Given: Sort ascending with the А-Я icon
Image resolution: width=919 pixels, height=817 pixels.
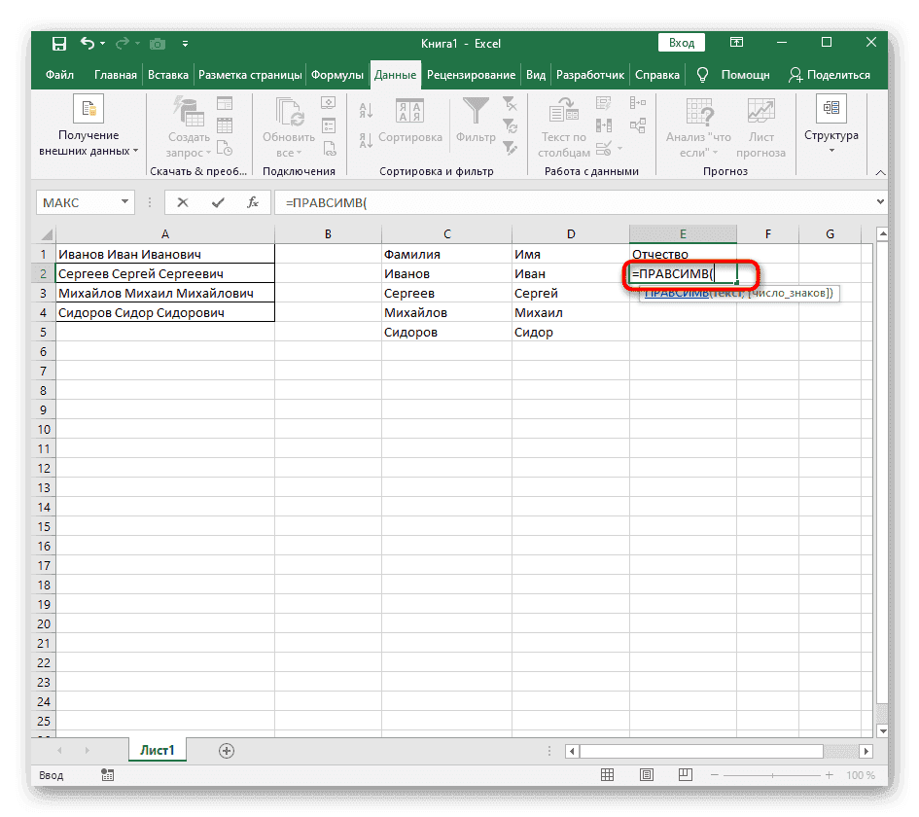Looking at the screenshot, I should tap(364, 109).
